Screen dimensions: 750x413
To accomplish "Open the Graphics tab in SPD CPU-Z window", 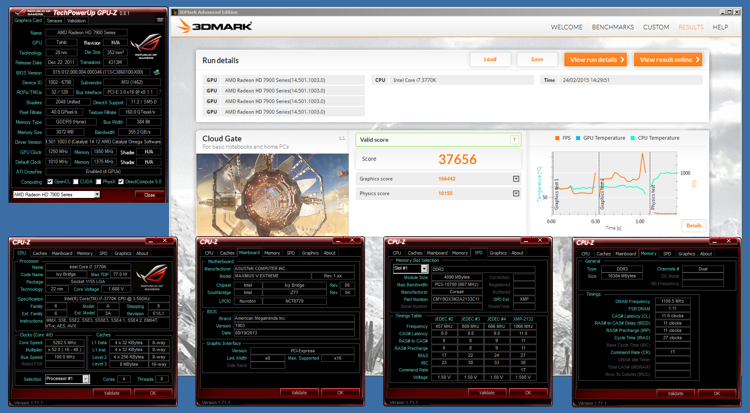I will [x=498, y=253].
